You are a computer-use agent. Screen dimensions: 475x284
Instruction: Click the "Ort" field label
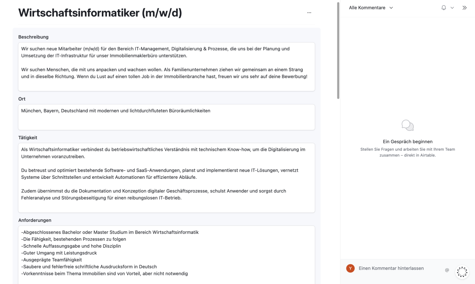click(21, 99)
